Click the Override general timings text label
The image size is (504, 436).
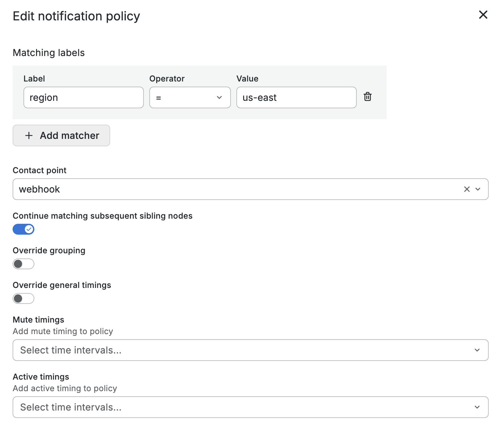[x=62, y=285]
